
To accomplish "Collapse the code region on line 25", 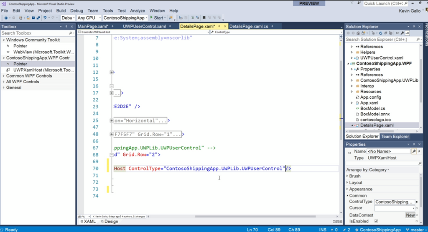I will click(112, 120).
